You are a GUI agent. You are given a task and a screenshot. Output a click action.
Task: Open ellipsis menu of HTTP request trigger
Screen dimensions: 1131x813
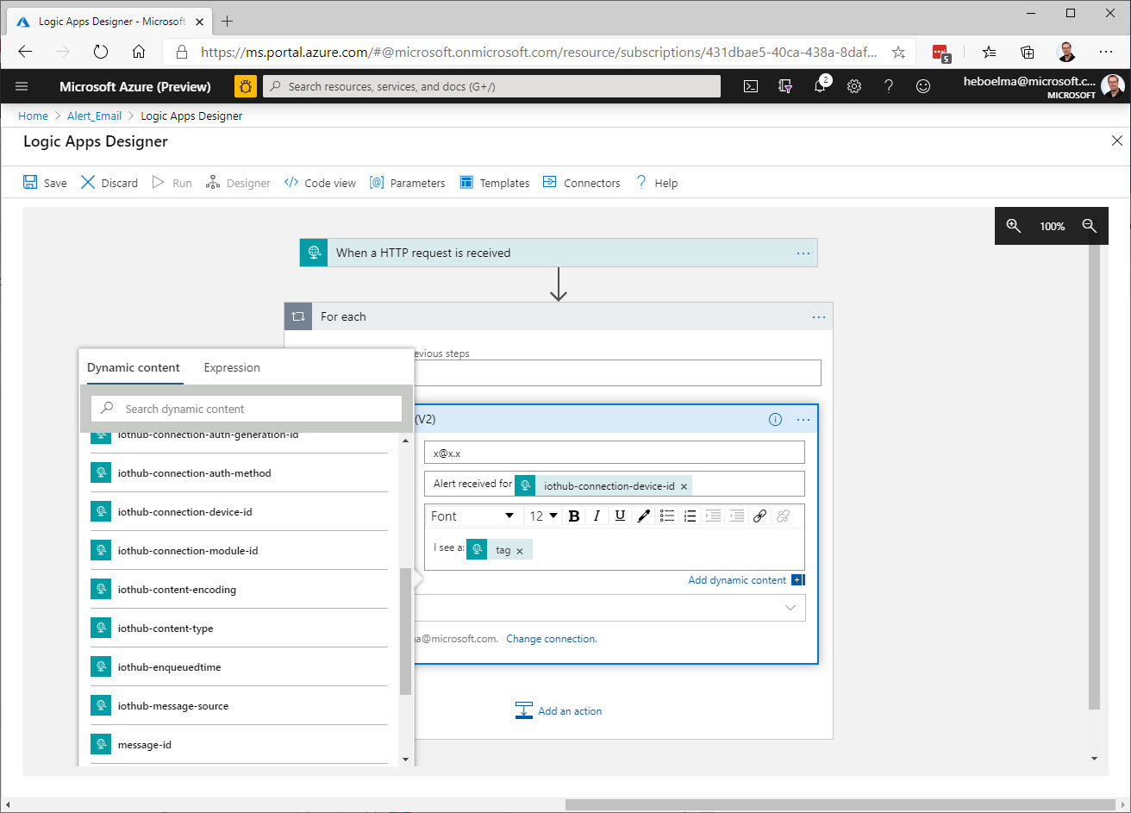[x=803, y=253]
